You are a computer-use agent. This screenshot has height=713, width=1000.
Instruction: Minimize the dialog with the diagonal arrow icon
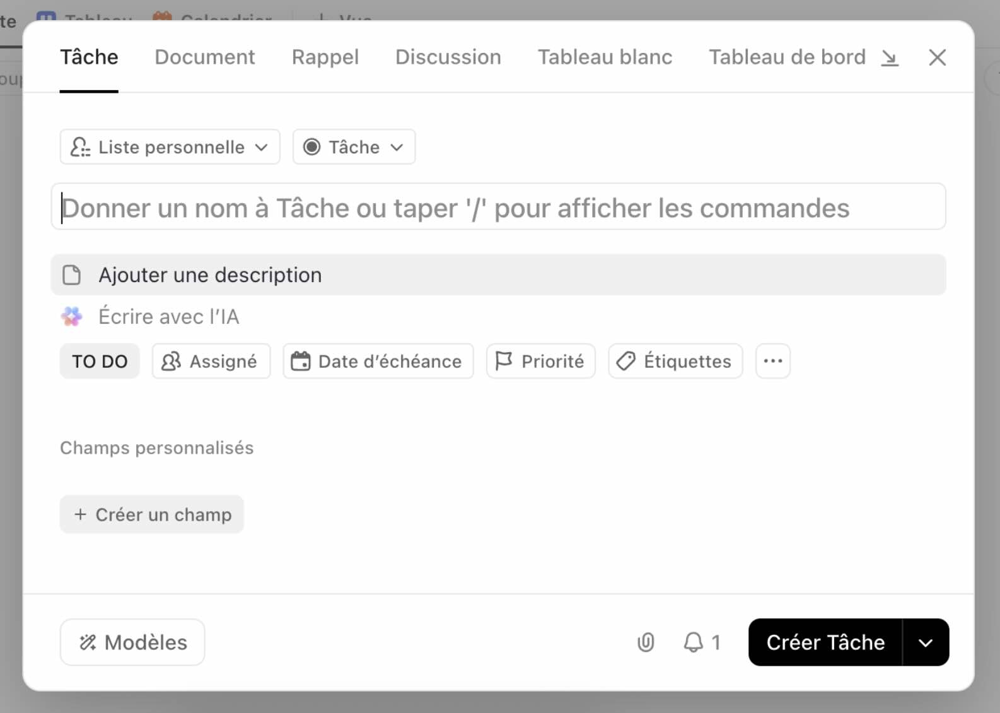(890, 58)
